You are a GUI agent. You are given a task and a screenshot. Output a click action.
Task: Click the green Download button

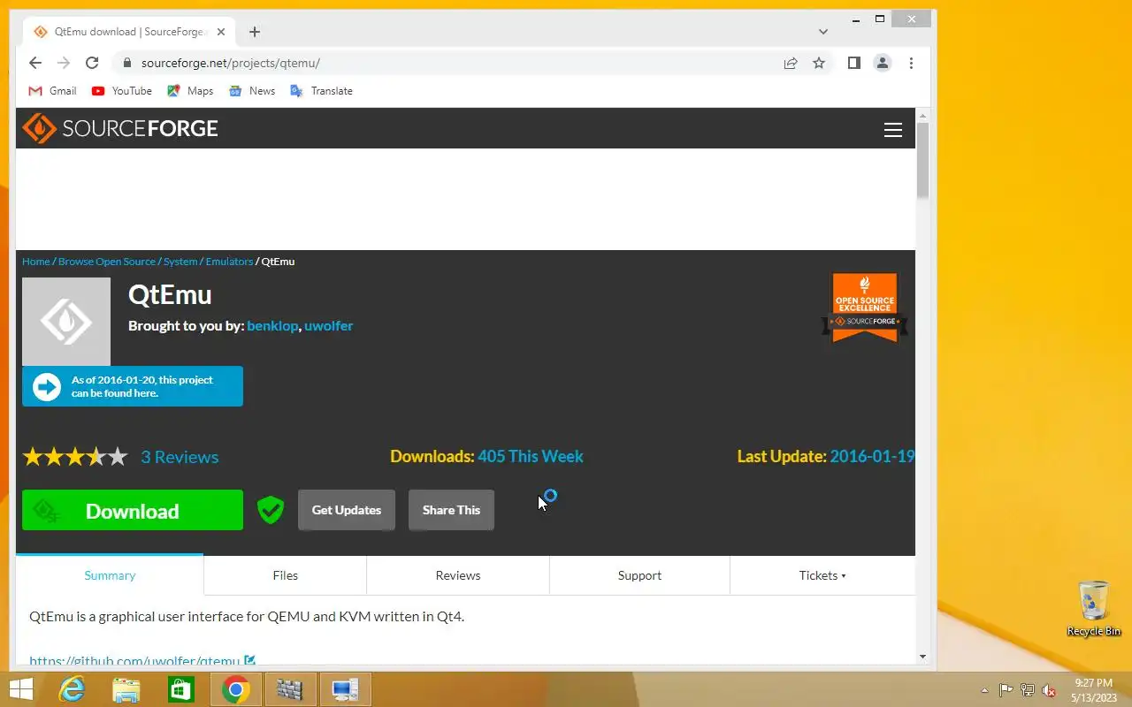pos(133,510)
